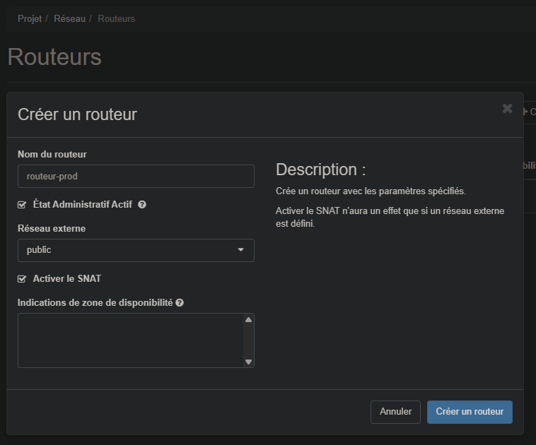Open help icon for État Administratif Actif
536x445 pixels.
pos(142,205)
